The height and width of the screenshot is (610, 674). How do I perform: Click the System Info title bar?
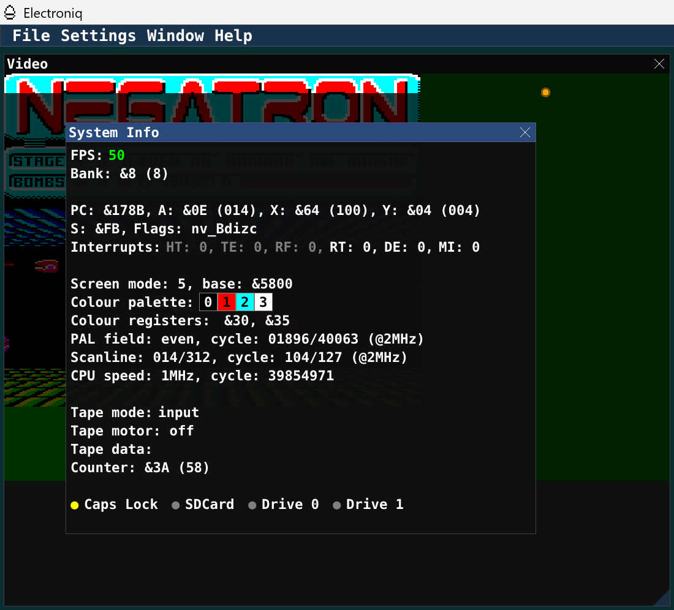(x=300, y=132)
